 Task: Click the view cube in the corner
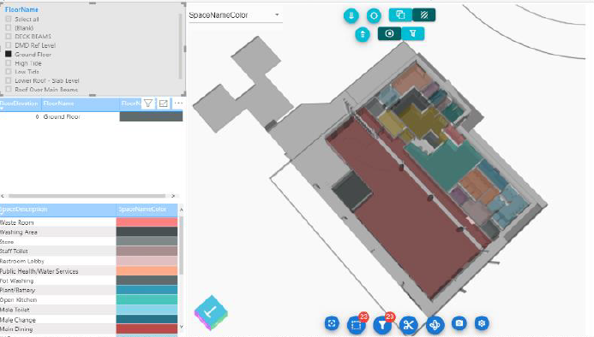point(211,313)
